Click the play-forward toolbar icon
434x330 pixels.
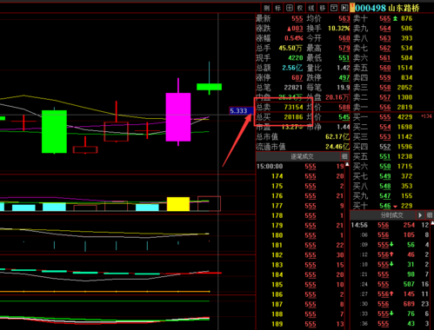pyautogui.click(x=344, y=8)
